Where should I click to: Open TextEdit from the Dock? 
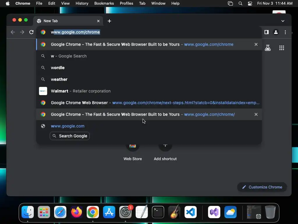[x=142, y=212]
